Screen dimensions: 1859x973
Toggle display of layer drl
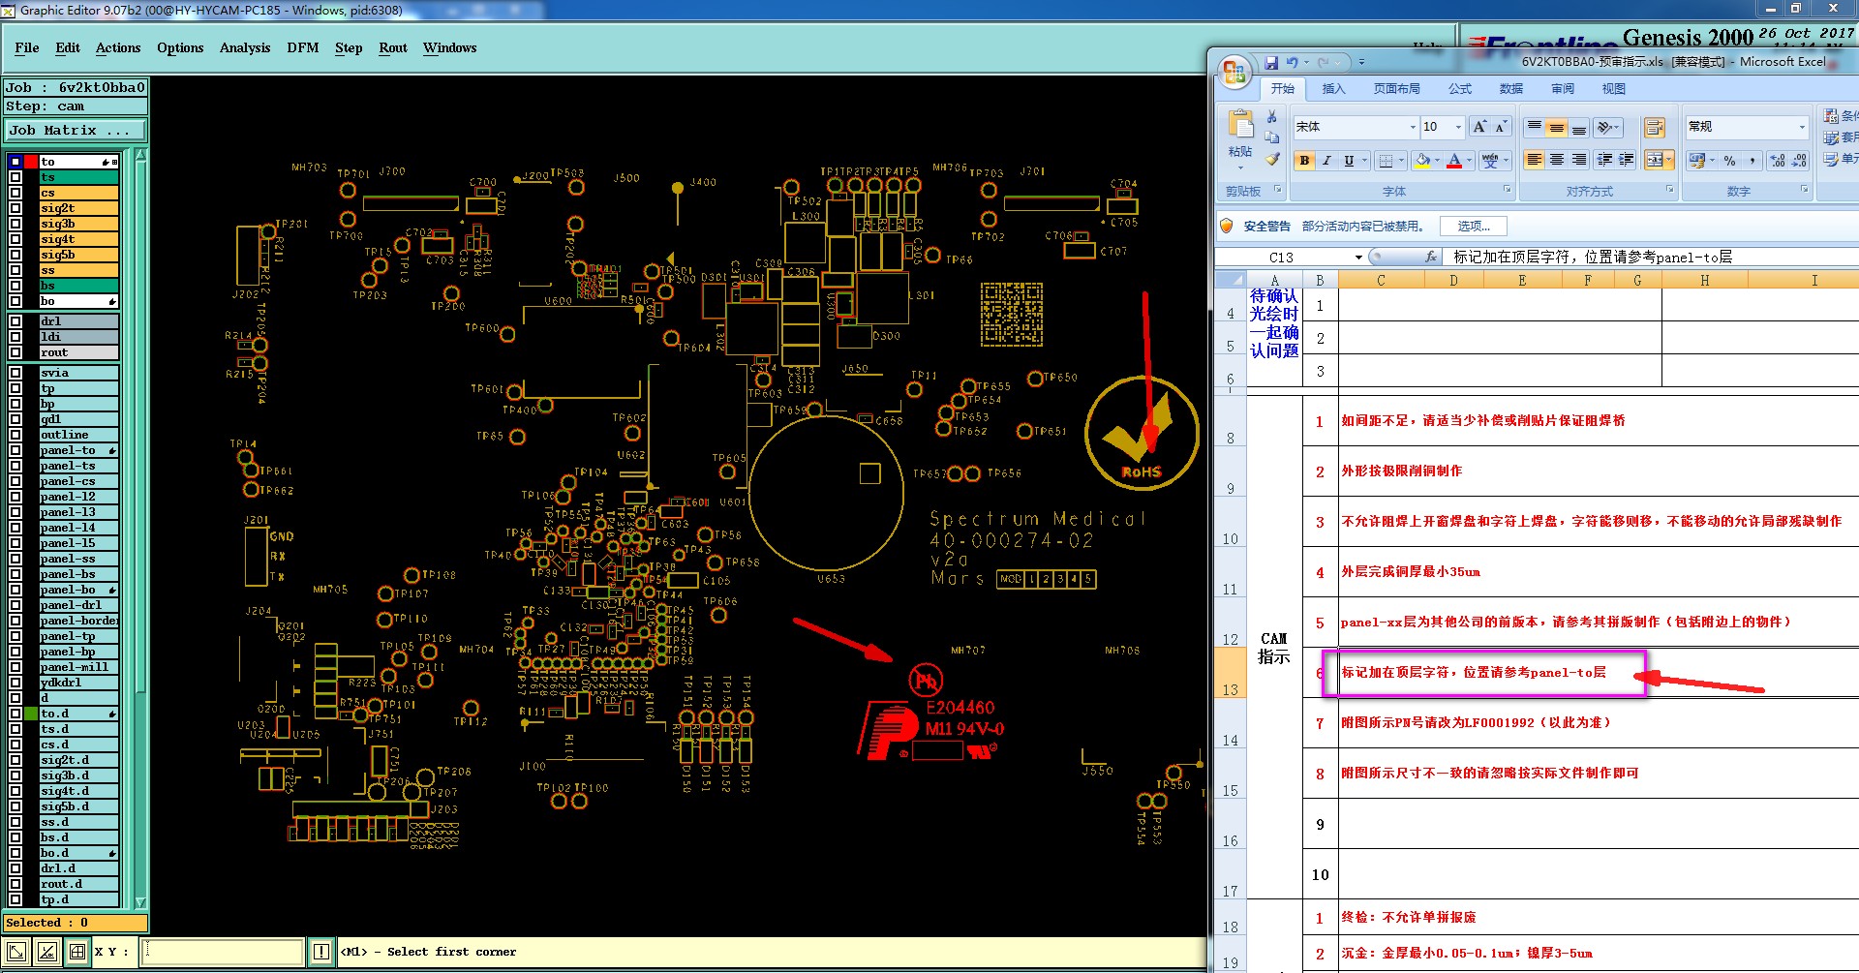15,321
